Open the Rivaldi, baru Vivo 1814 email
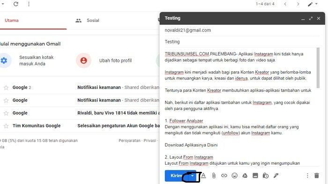 tap(80, 113)
